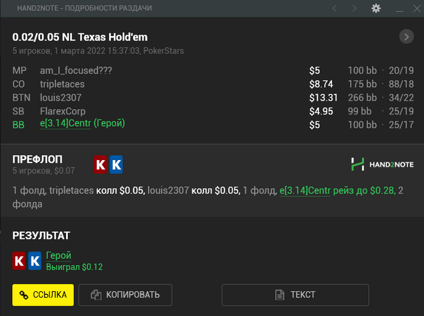Minimize the Hand2Note window

(x=399, y=8)
